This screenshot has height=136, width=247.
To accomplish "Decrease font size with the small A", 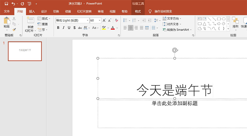I will 110,20.
